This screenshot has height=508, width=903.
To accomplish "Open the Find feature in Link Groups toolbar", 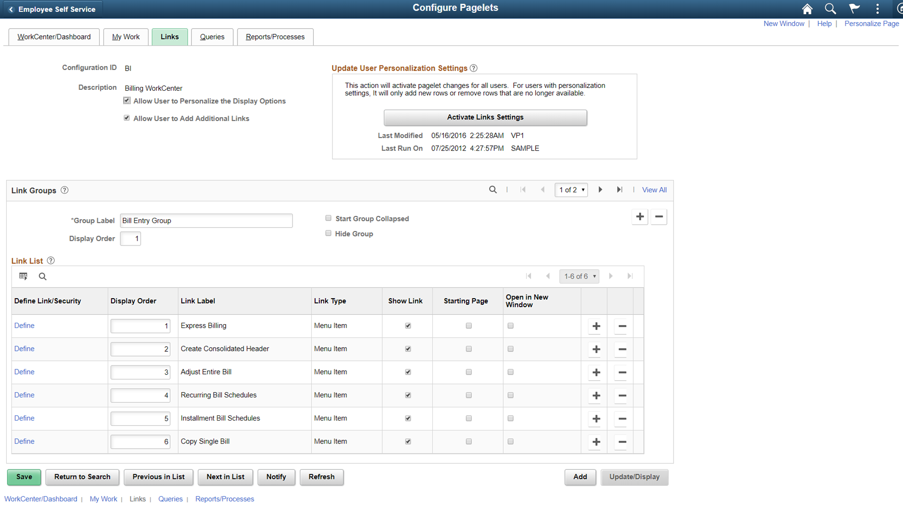I will point(493,190).
